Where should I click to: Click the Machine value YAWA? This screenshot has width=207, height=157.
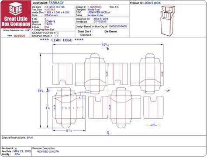[x=48, y=24]
